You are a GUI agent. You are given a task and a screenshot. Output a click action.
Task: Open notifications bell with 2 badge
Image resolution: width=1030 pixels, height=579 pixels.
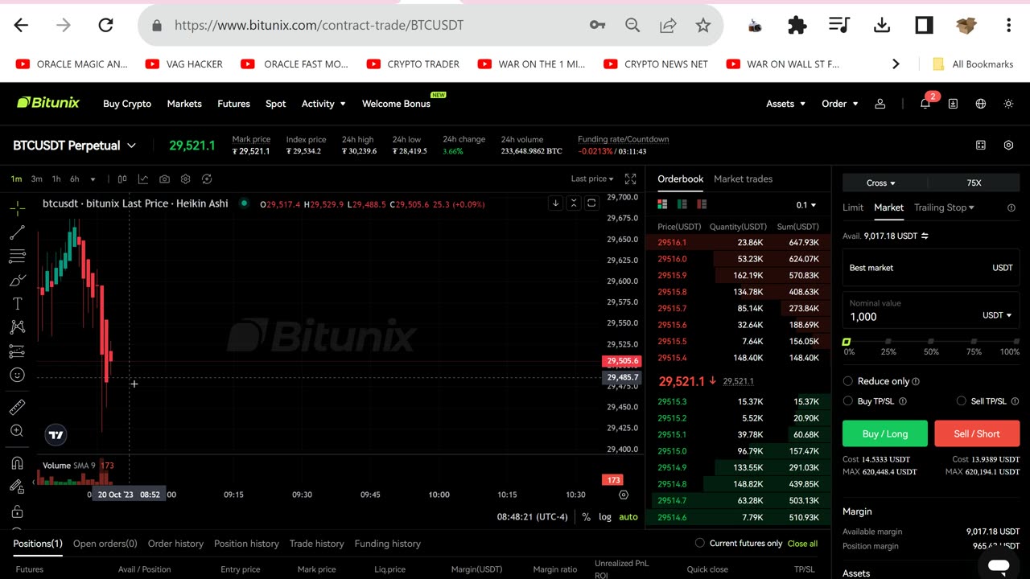[925, 103]
